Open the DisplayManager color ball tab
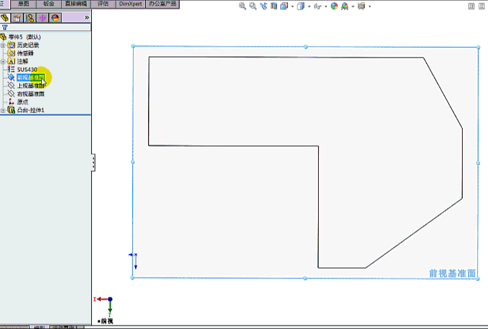488x329 pixels. coord(55,18)
